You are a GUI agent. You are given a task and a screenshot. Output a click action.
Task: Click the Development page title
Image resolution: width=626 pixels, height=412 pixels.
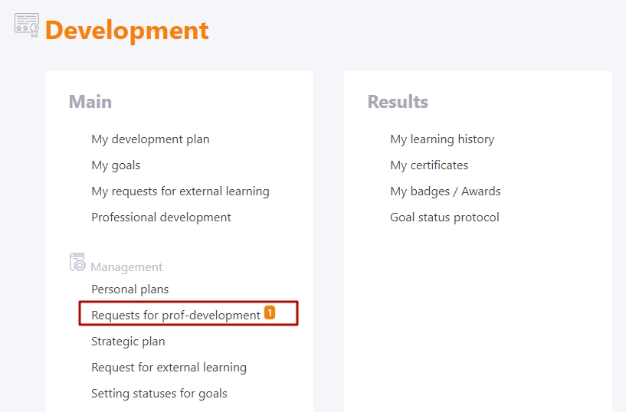127,31
